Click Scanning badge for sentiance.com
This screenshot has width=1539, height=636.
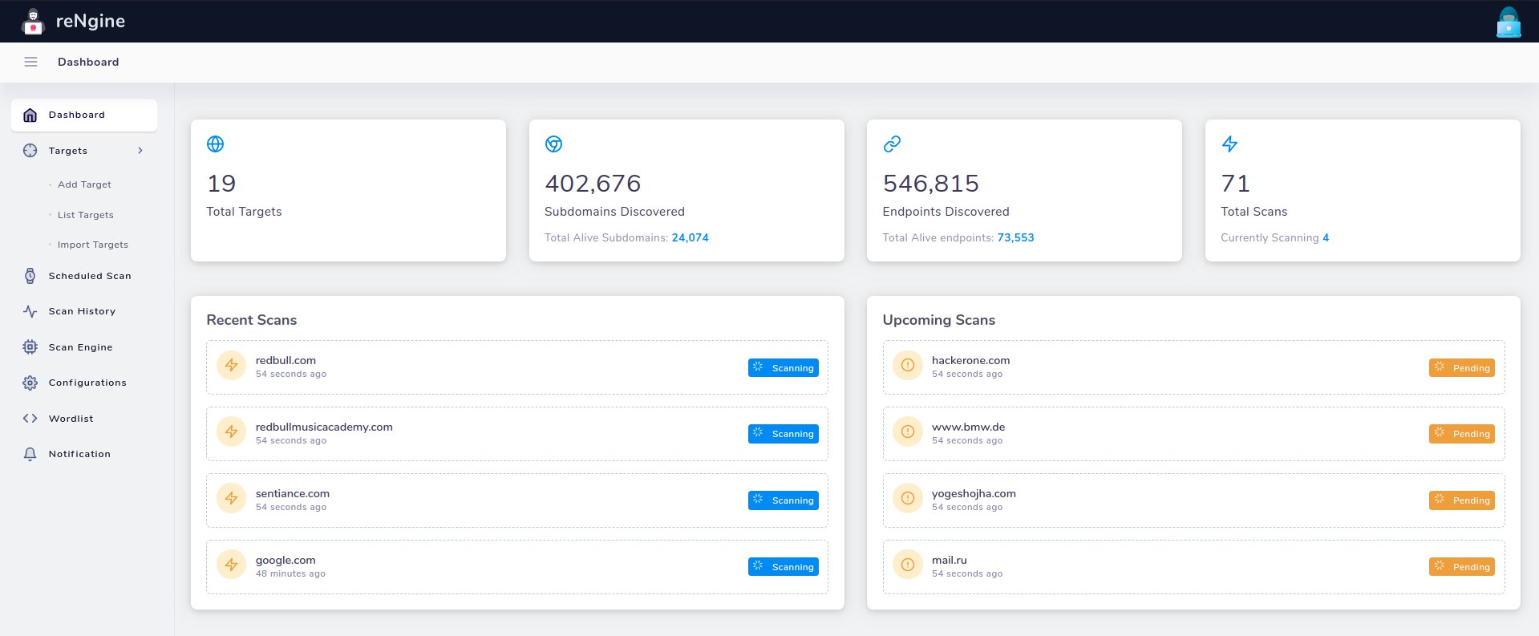tap(784, 500)
